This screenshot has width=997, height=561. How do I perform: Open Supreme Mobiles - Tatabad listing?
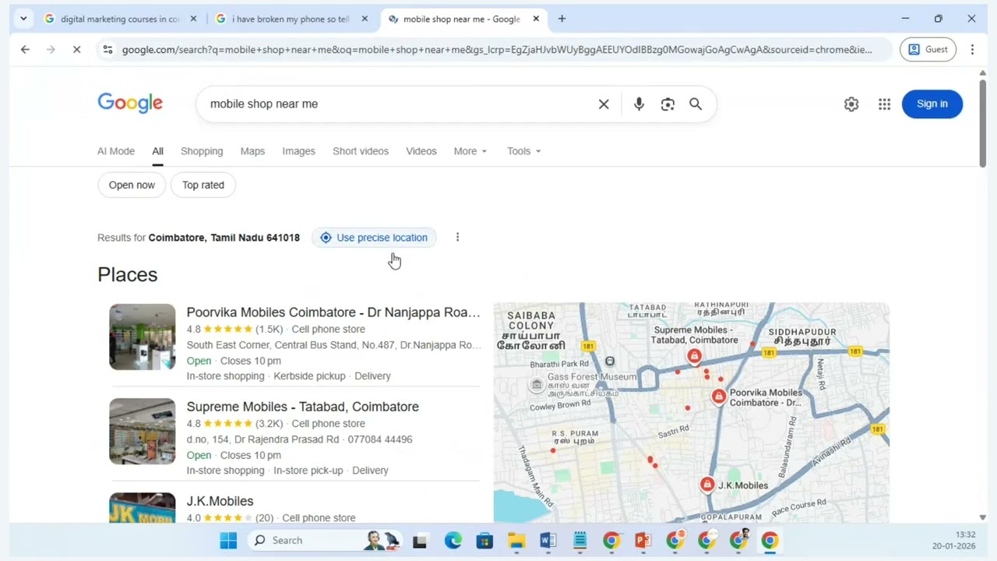point(303,407)
